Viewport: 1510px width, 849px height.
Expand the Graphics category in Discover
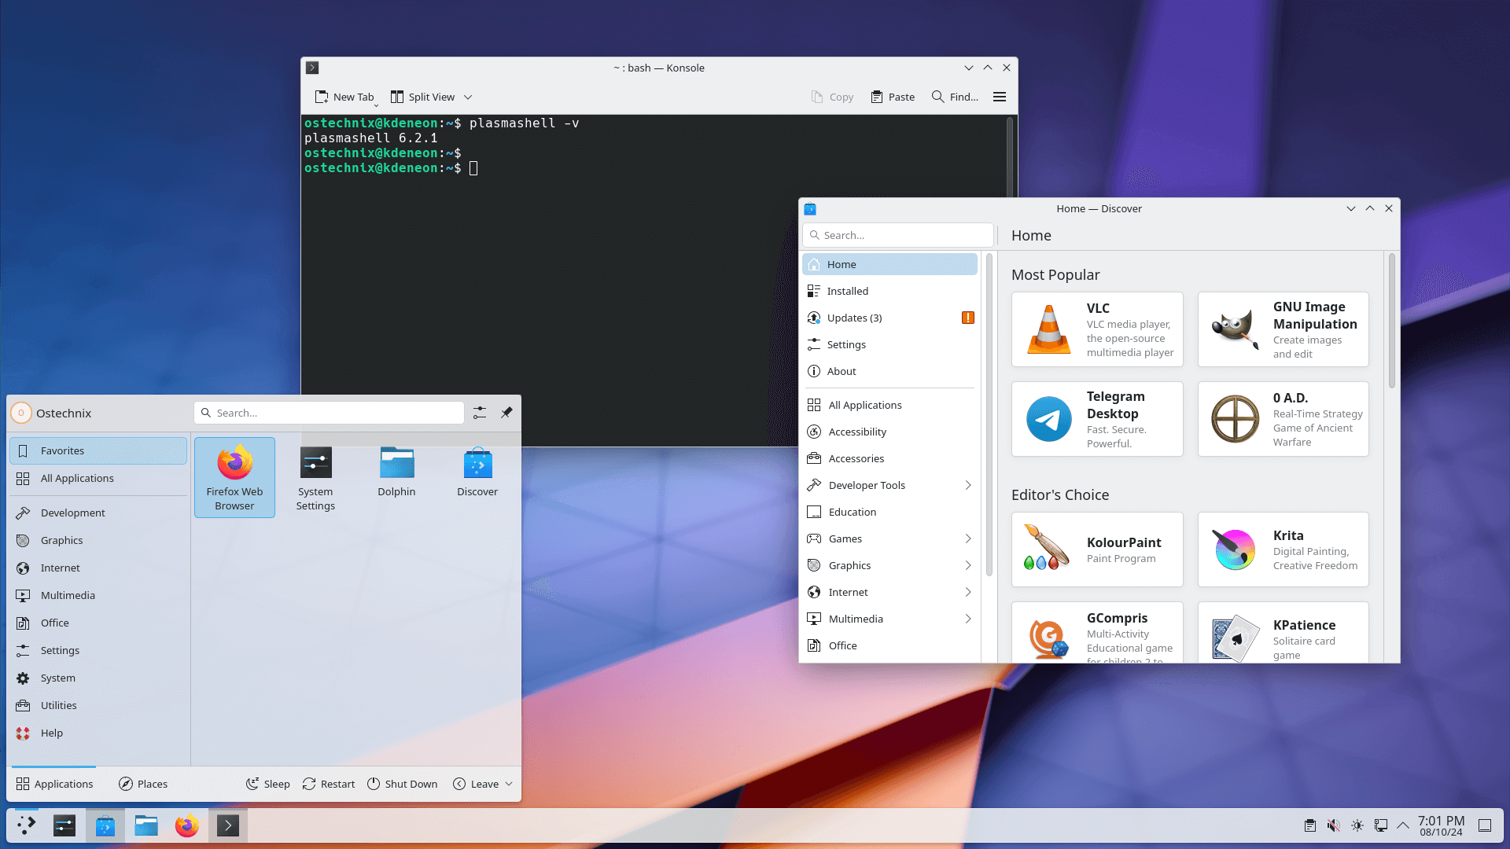(x=968, y=565)
